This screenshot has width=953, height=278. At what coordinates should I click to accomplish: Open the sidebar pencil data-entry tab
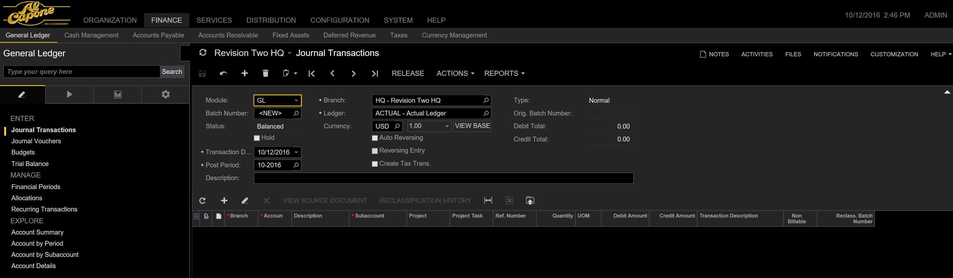[x=22, y=95]
